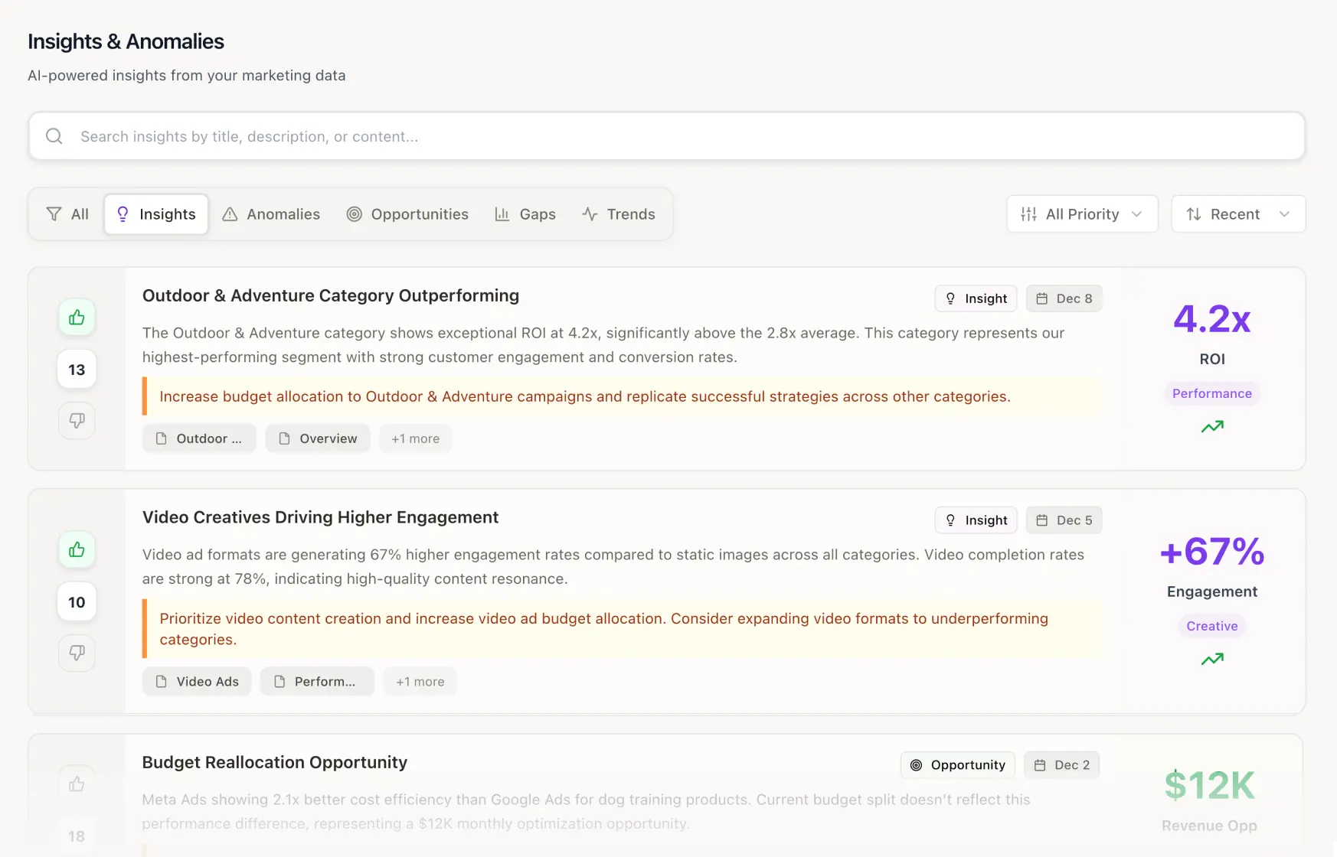
Task: Downvote the Outdoor & Adventure insight
Action: [77, 420]
